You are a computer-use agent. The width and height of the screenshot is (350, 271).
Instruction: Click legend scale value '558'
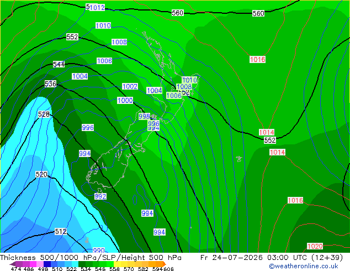114,269
